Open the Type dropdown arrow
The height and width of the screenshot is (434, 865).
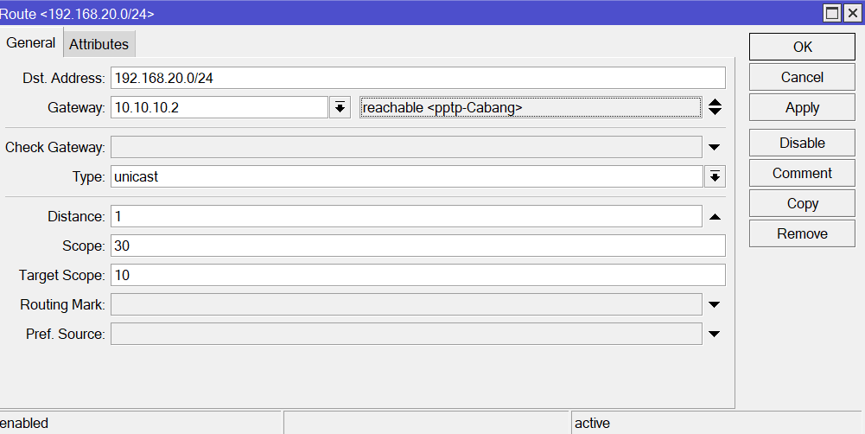click(x=715, y=176)
